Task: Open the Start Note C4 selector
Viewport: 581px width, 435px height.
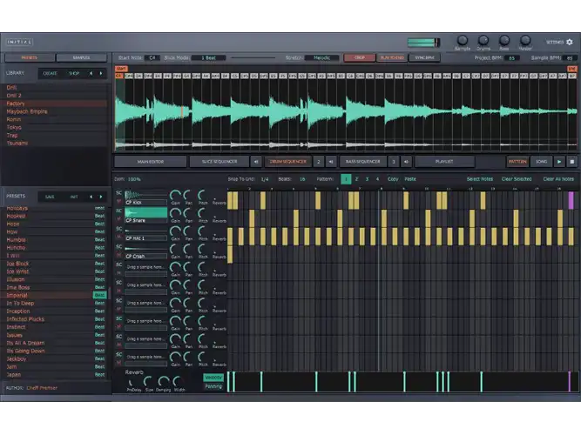Action: [152, 57]
